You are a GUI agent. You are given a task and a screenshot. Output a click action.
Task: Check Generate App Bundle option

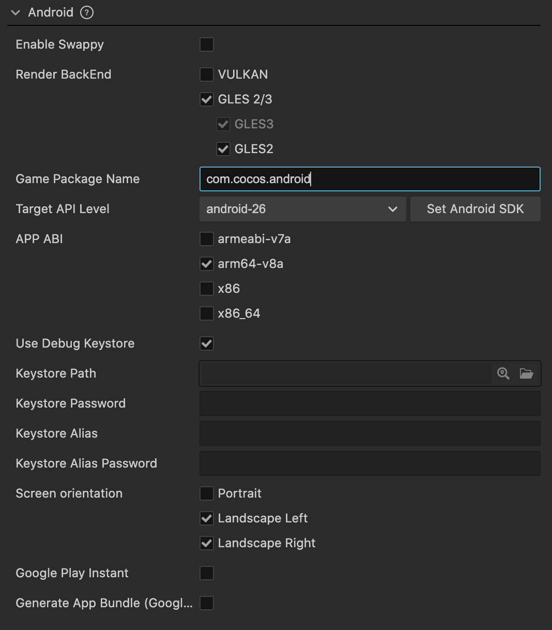pos(207,603)
